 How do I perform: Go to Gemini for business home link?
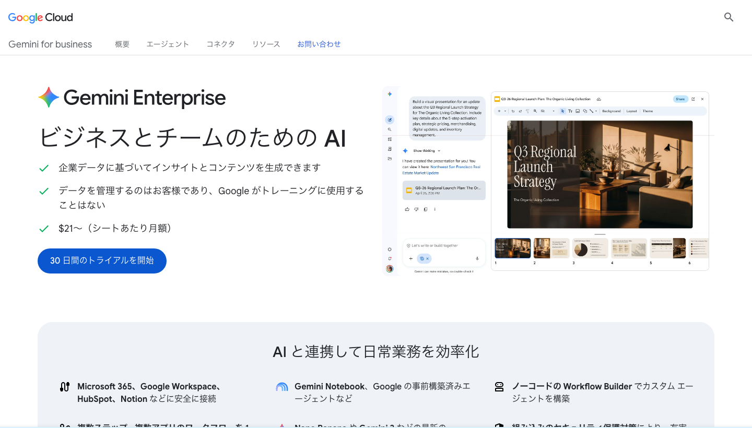point(50,44)
